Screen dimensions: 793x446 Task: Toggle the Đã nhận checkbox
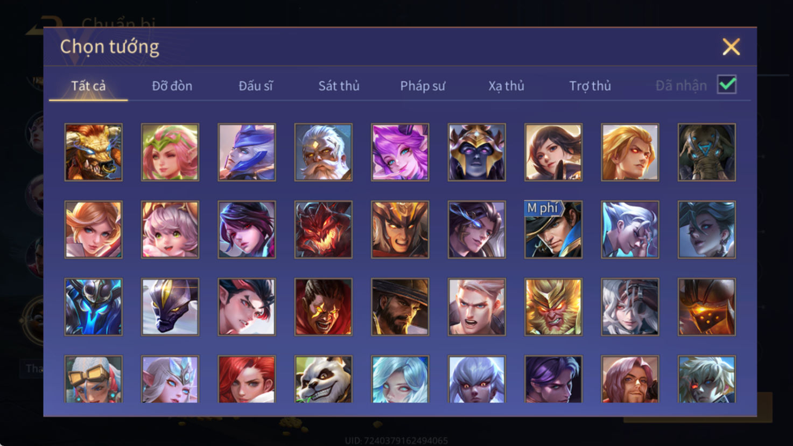coord(727,84)
